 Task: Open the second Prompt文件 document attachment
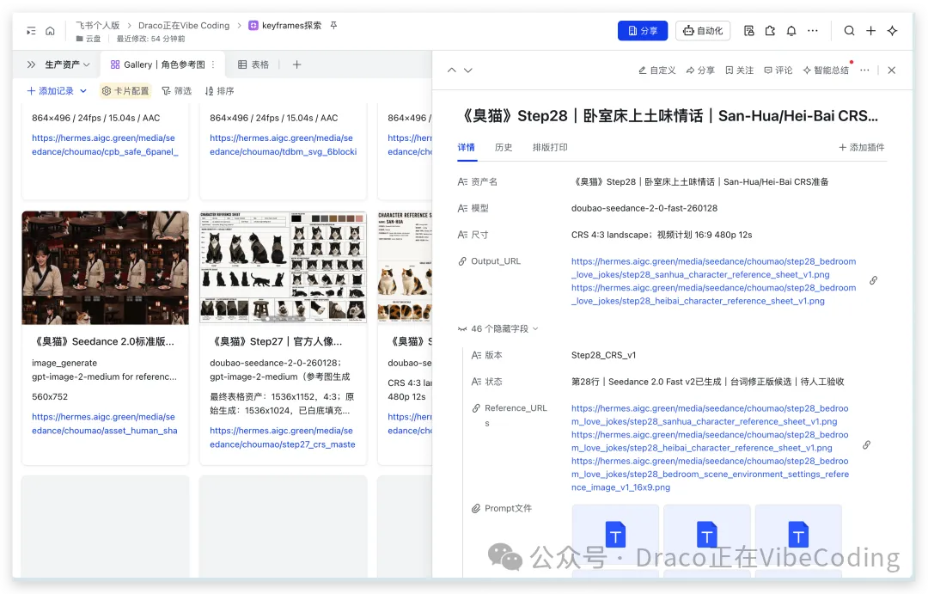point(706,536)
